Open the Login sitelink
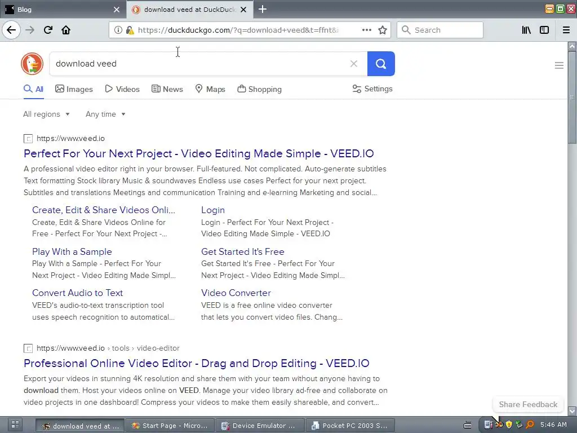The height and width of the screenshot is (433, 577). pos(212,210)
